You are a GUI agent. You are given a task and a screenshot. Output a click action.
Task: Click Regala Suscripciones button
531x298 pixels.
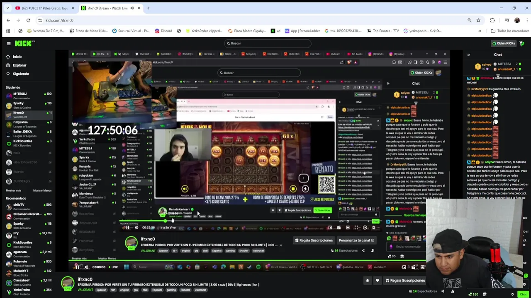[404, 281]
